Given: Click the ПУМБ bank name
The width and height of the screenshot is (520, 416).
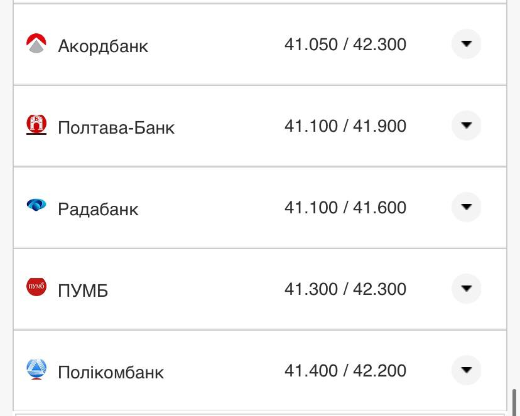Looking at the screenshot, I should 83,289.
